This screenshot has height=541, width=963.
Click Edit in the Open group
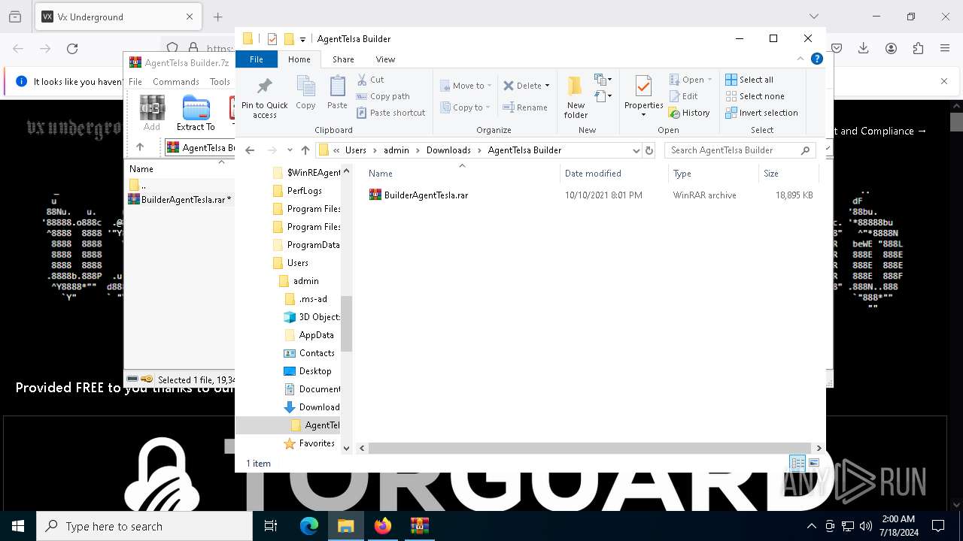pos(683,96)
